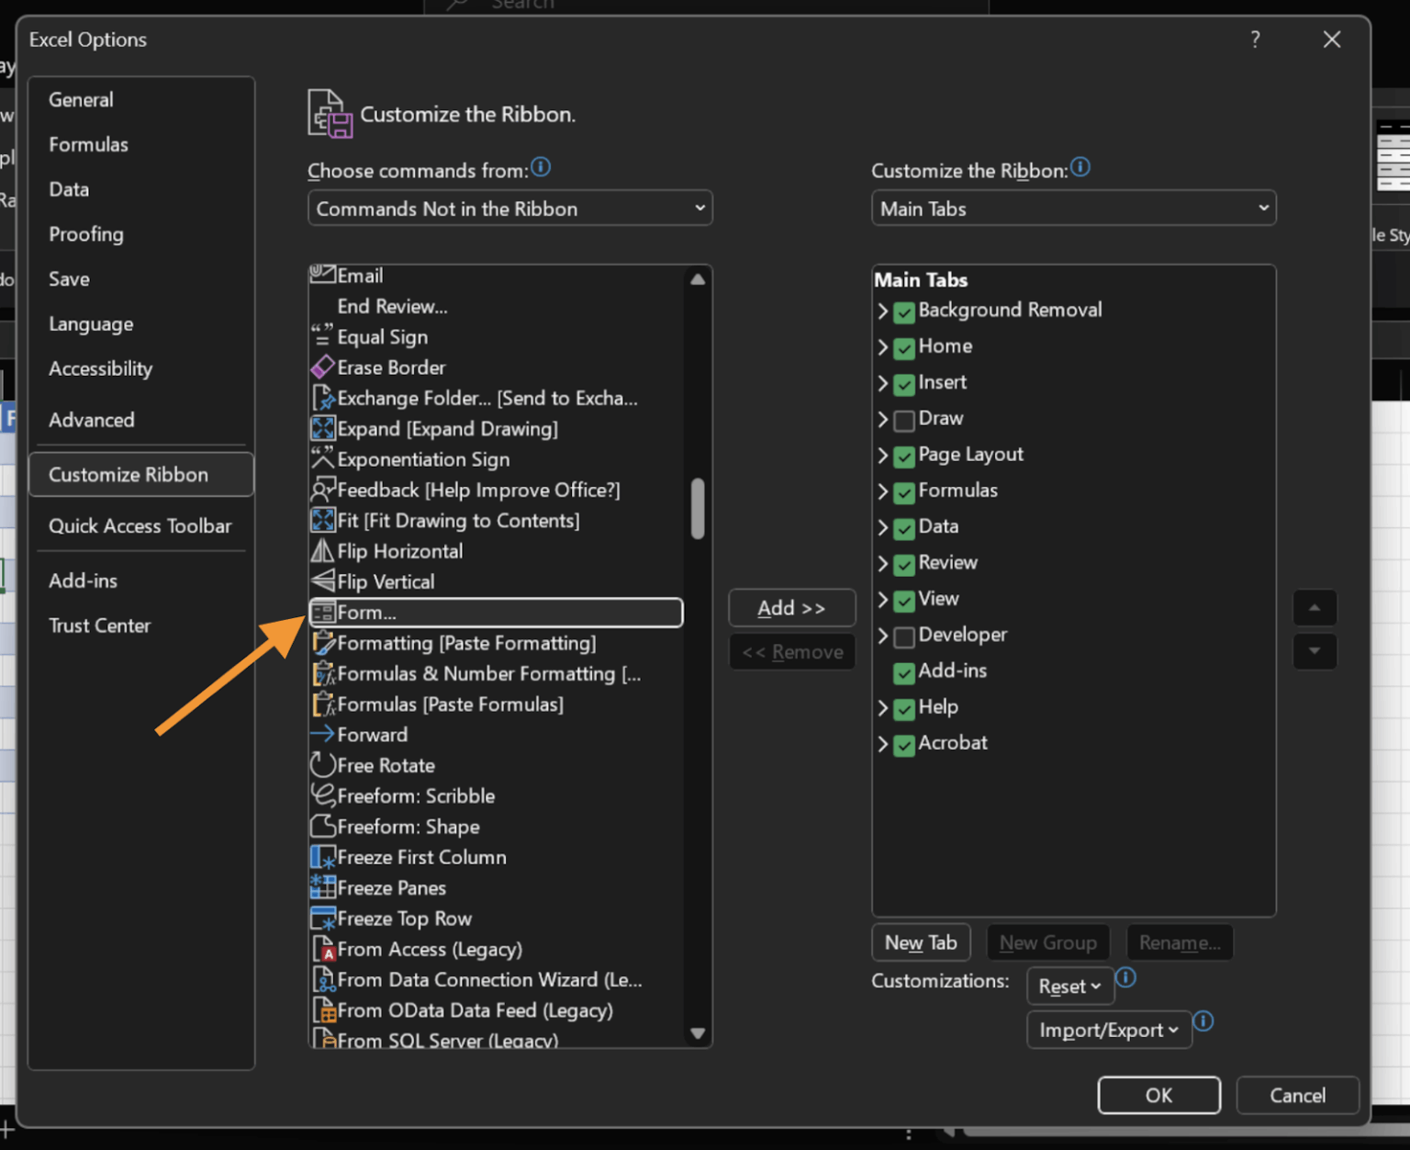
Task: Enable the Draw tab checkbox
Action: coord(903,421)
